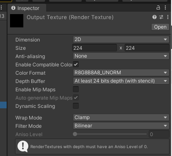Screen dimensions: 172x156
Task: Open the Inspector tab's three-dot menu
Action: (x=165, y=7)
